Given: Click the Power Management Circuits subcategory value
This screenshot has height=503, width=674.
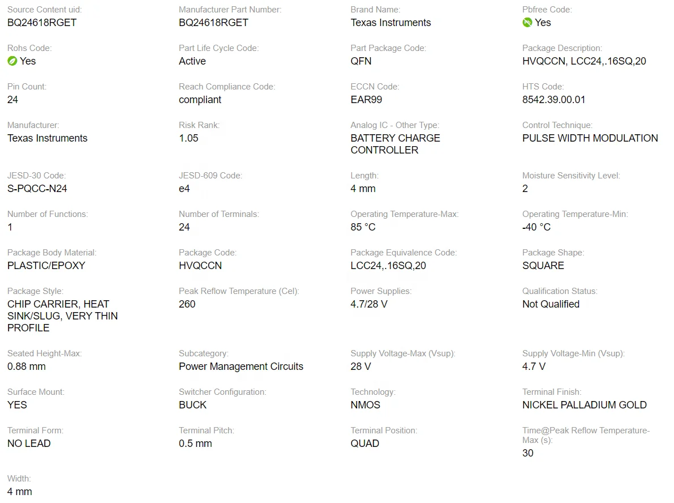Looking at the screenshot, I should click(x=241, y=366).
